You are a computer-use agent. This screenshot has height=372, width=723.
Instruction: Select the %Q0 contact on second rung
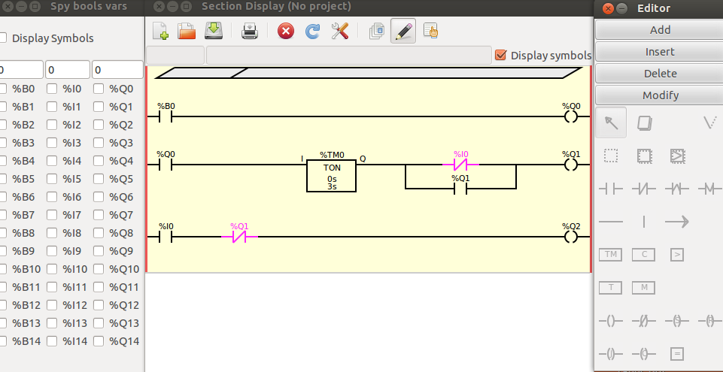pyautogui.click(x=165, y=165)
